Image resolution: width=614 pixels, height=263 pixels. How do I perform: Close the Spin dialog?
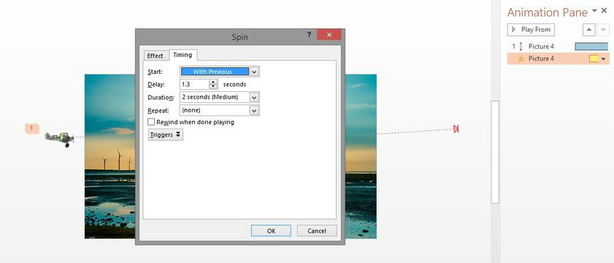coord(329,35)
